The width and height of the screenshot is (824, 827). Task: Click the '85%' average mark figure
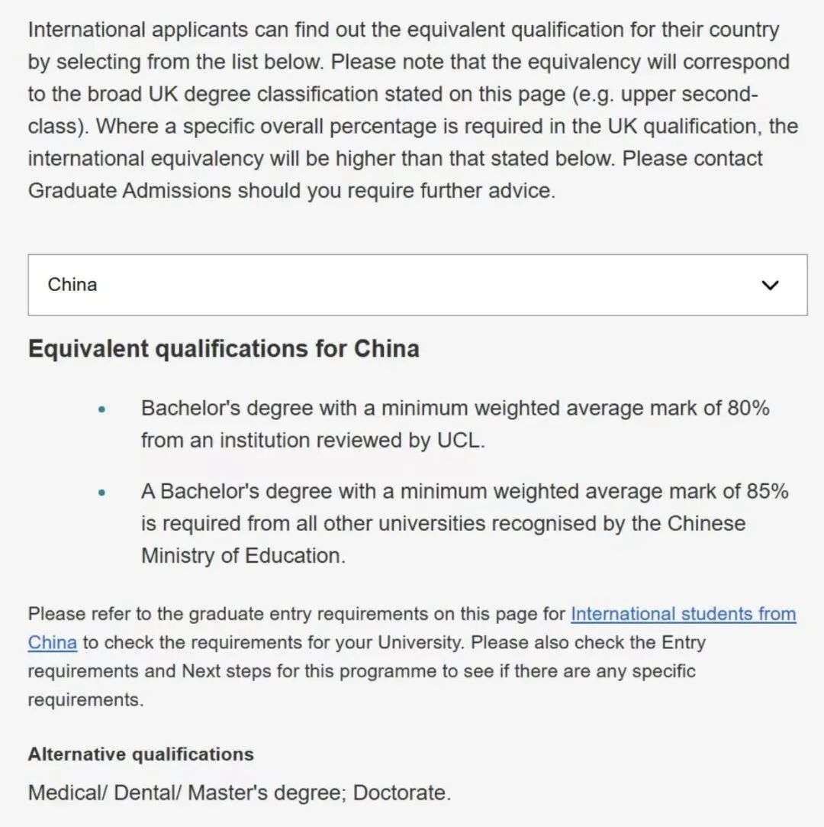pyautogui.click(x=766, y=491)
